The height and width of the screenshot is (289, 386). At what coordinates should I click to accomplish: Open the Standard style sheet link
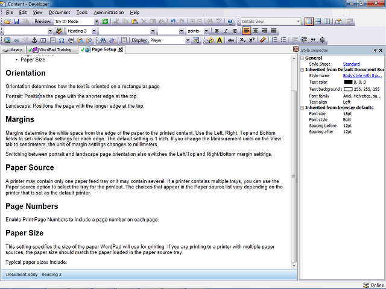(x=351, y=64)
